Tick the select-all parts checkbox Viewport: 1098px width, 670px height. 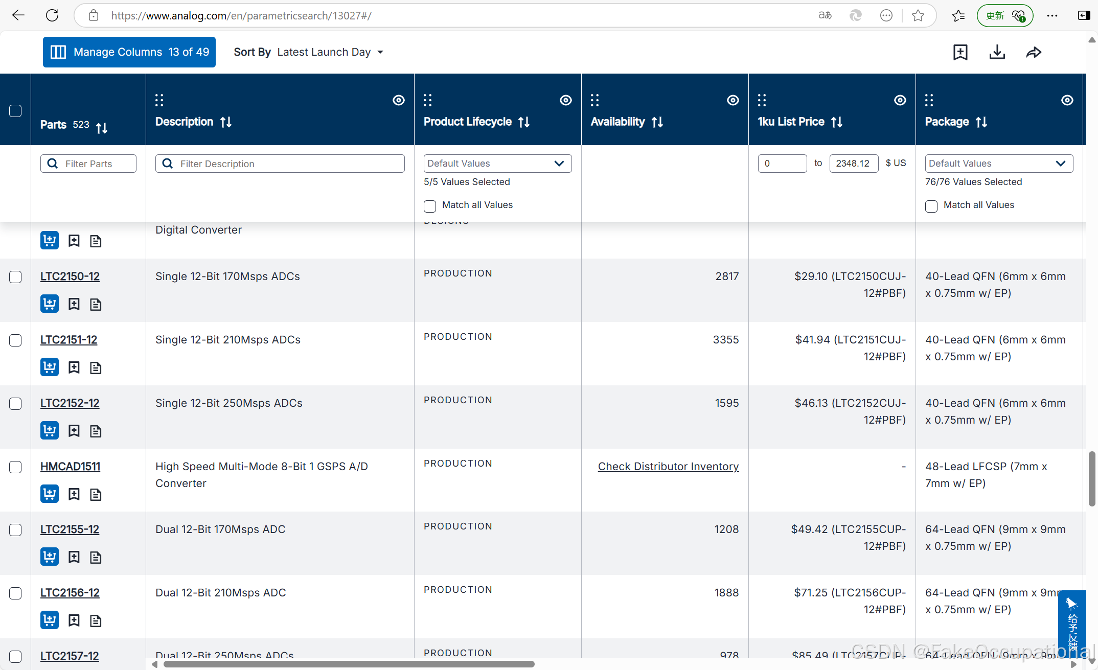15,111
